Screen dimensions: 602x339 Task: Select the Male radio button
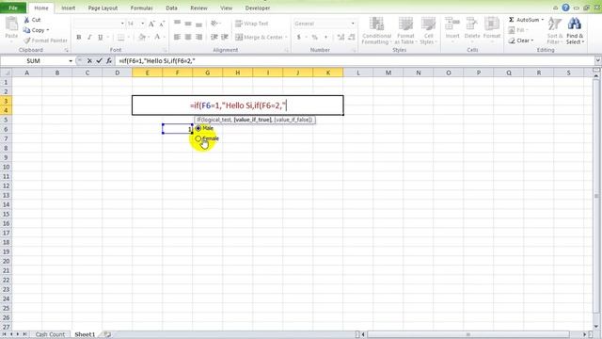coord(198,128)
